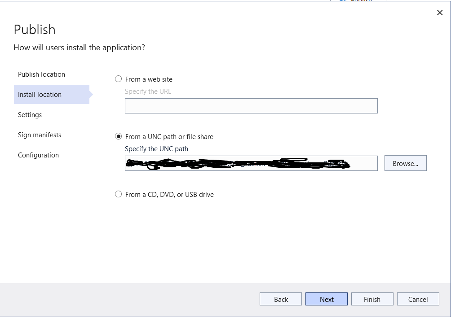451x318 pixels.
Task: View the Configuration step
Action: point(38,155)
